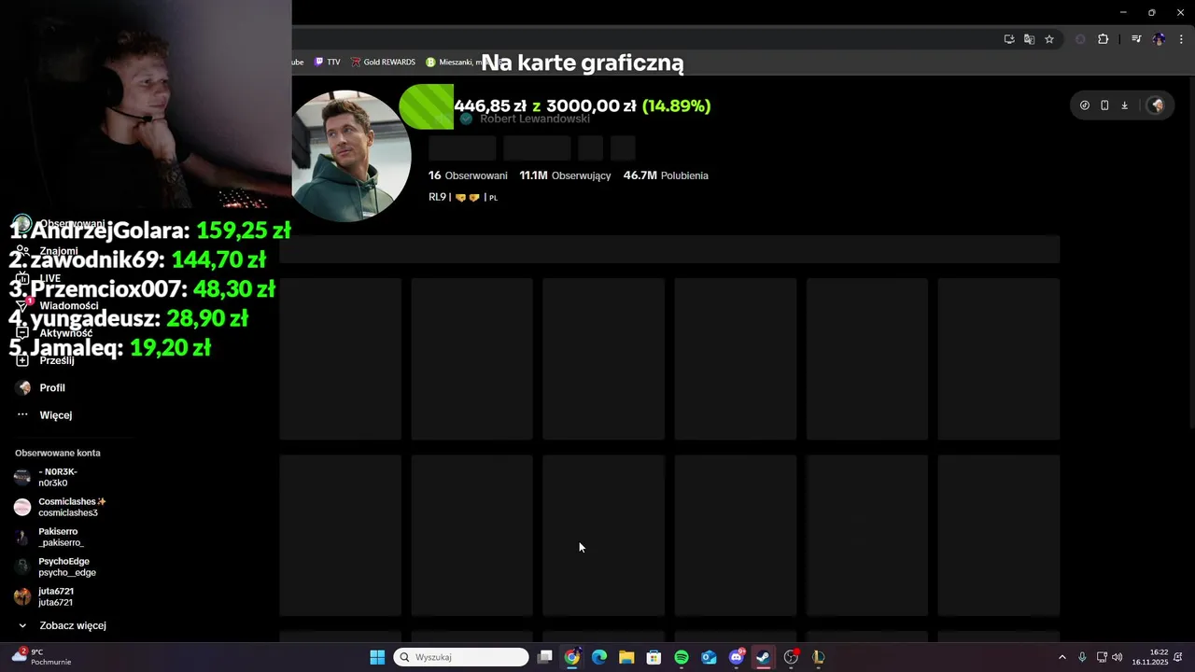Viewport: 1195px width, 672px height.
Task: Open the Prześlij upload icon in sidebar
Action: [22, 360]
